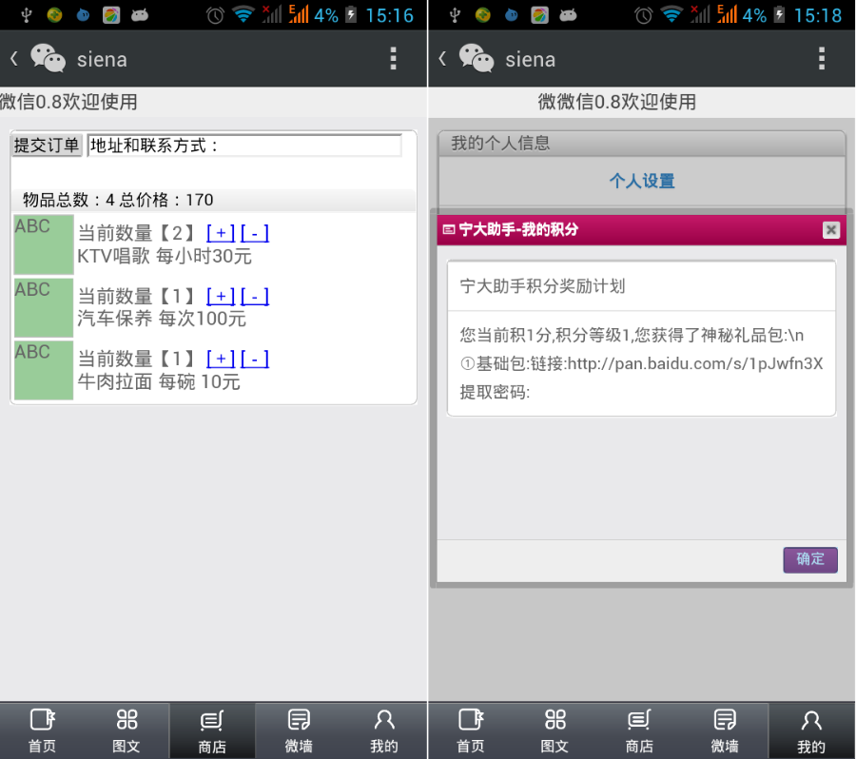Close the 宁大助手-我的积分 dialog

(x=831, y=230)
